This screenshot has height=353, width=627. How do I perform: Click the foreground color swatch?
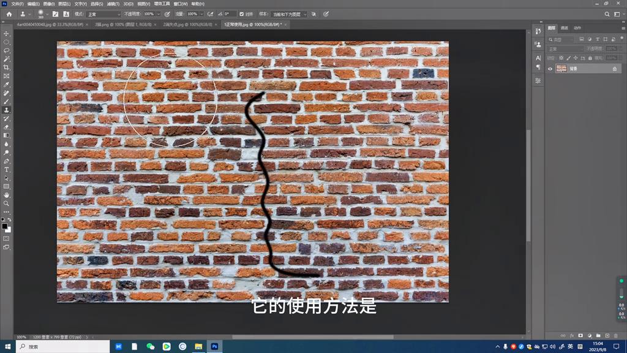tap(5, 226)
